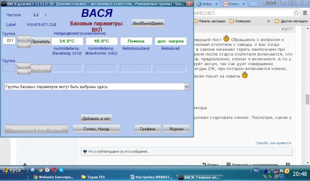310x181 pixels.
Task: Open the Графики button
Action: click(x=147, y=129)
